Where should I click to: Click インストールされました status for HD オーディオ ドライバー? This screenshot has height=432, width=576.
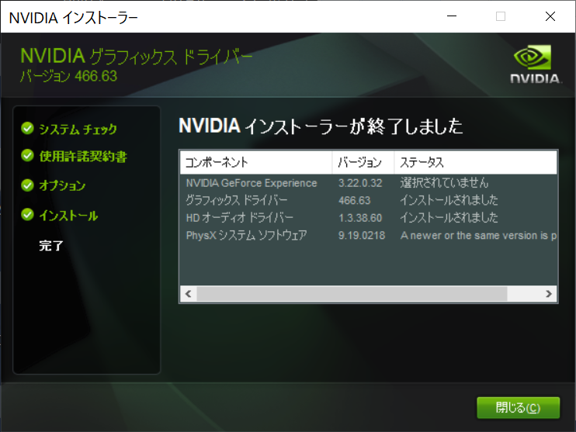coord(449,218)
